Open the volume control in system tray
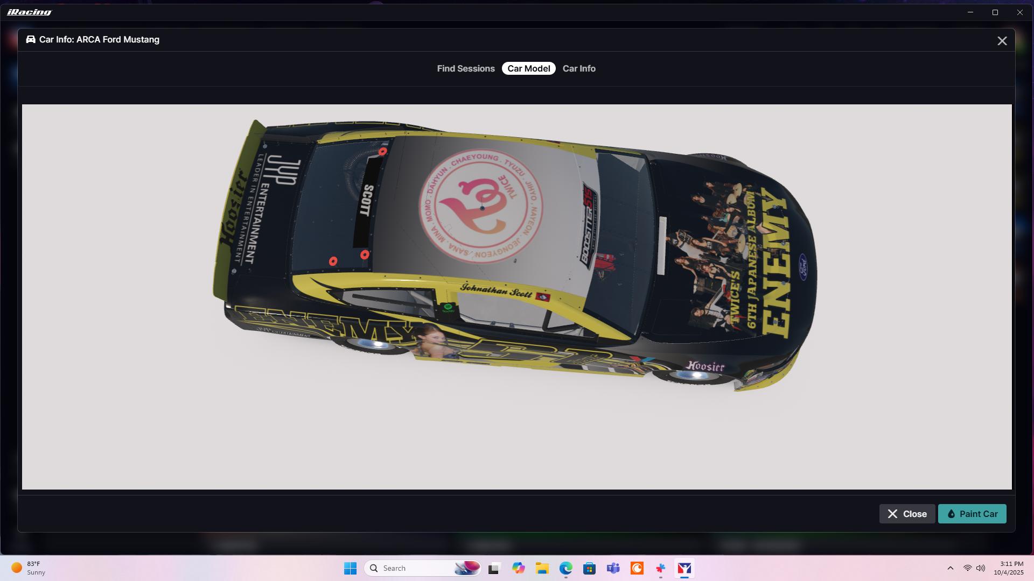This screenshot has width=1034, height=581. pos(981,568)
